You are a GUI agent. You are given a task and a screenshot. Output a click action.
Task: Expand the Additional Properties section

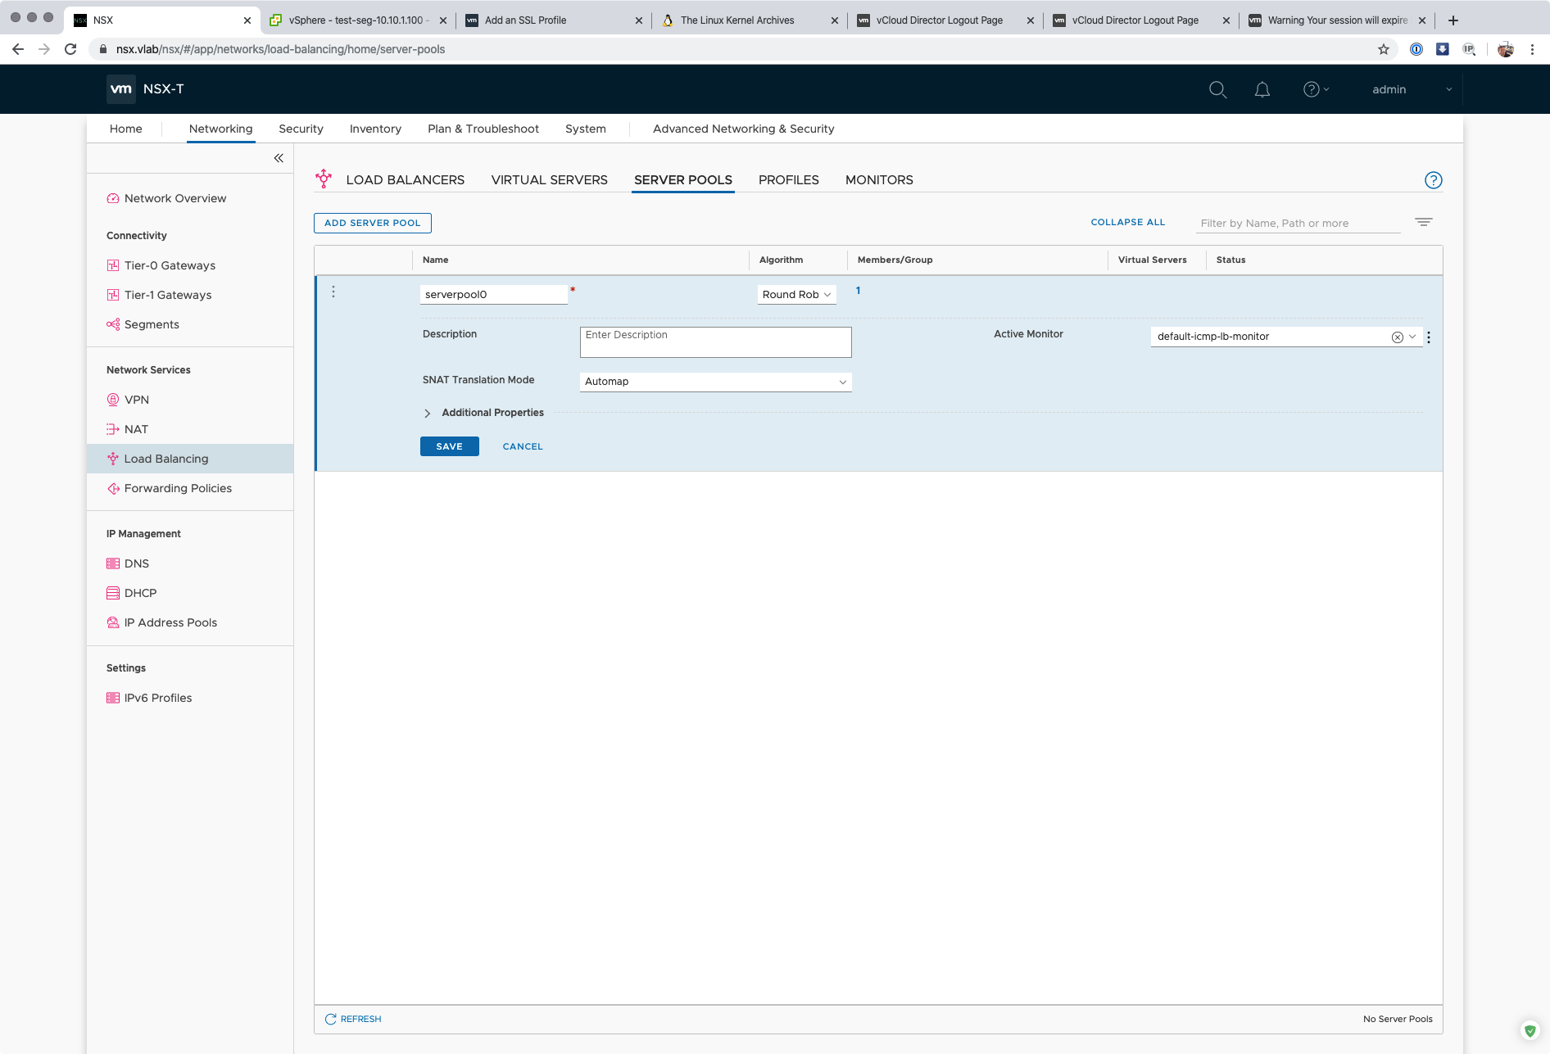428,414
